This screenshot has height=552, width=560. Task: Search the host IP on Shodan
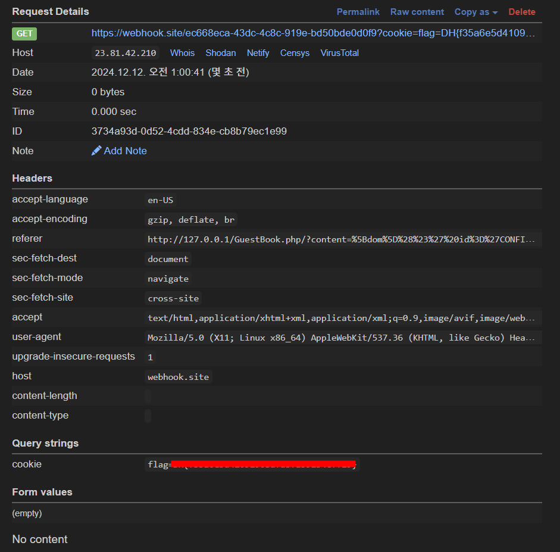pos(220,53)
